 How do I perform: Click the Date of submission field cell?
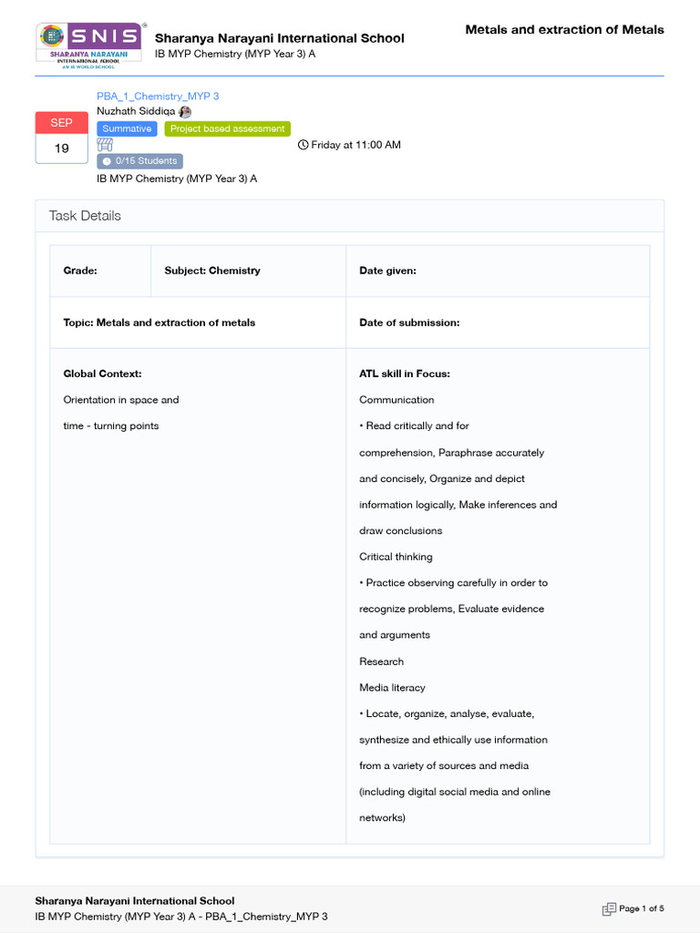497,323
